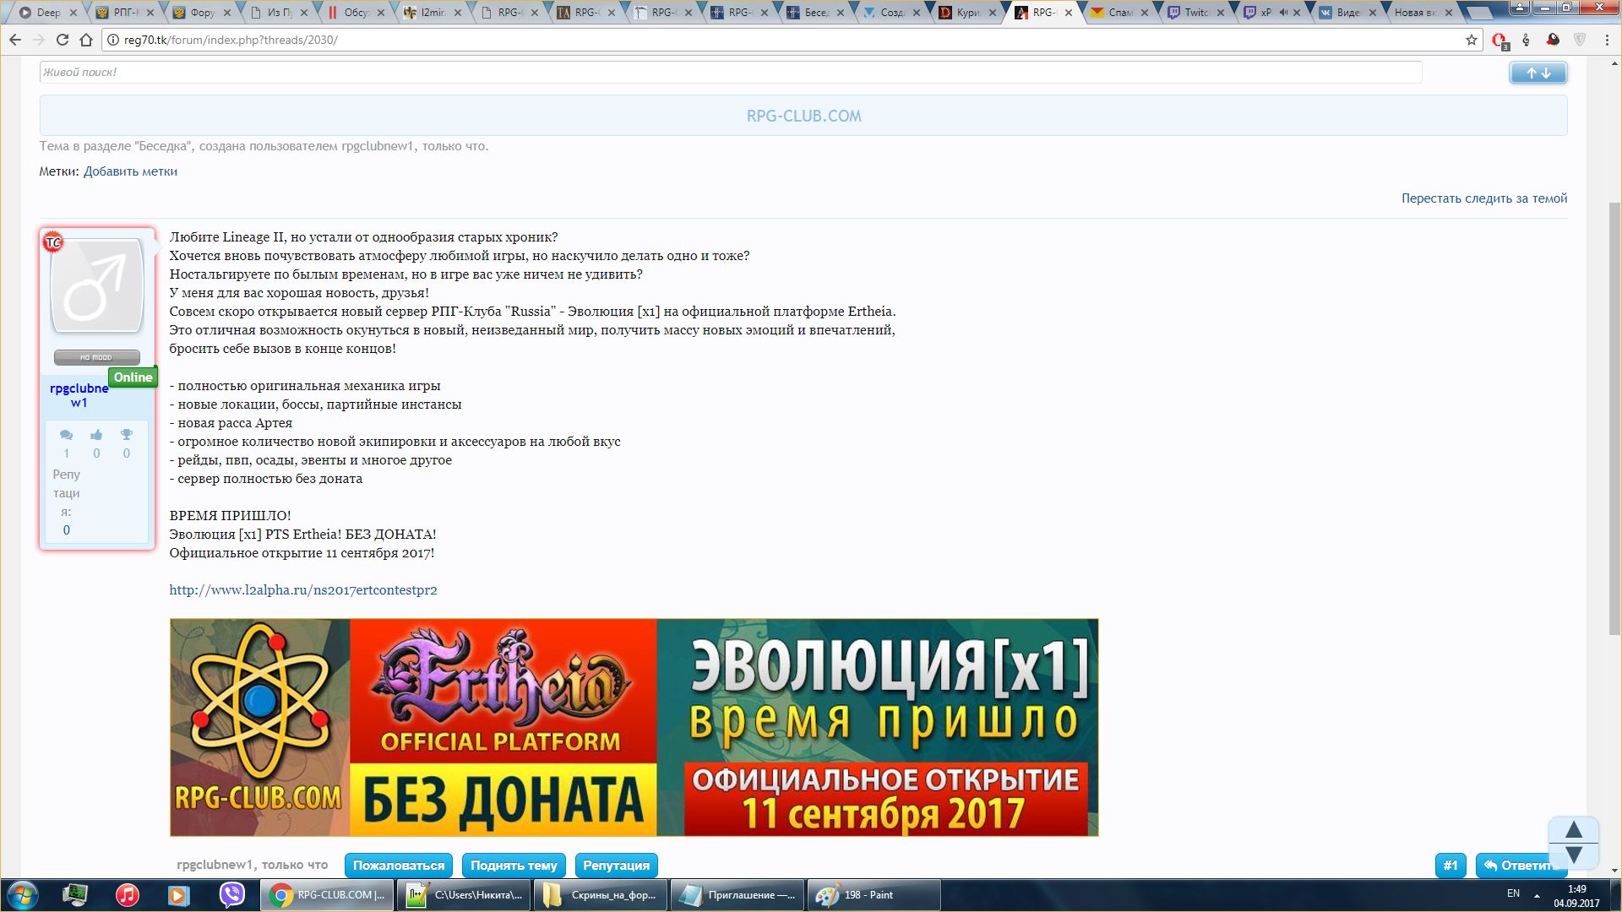
Task: Open the rpgclubnew1 username under avatar
Action: click(79, 395)
